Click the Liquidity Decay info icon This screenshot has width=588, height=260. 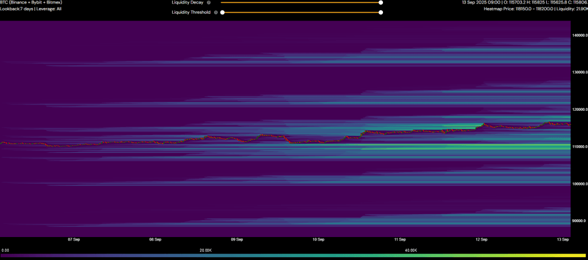(209, 3)
